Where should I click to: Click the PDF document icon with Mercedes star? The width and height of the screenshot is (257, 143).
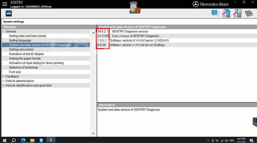tap(226, 13)
